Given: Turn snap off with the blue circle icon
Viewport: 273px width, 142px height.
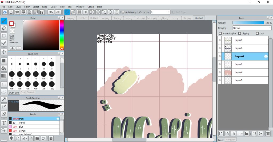Looking at the screenshot, I should (67, 12).
